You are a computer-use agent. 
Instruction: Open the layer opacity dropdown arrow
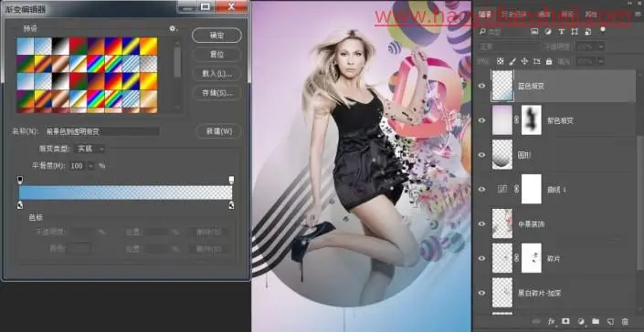point(601,47)
